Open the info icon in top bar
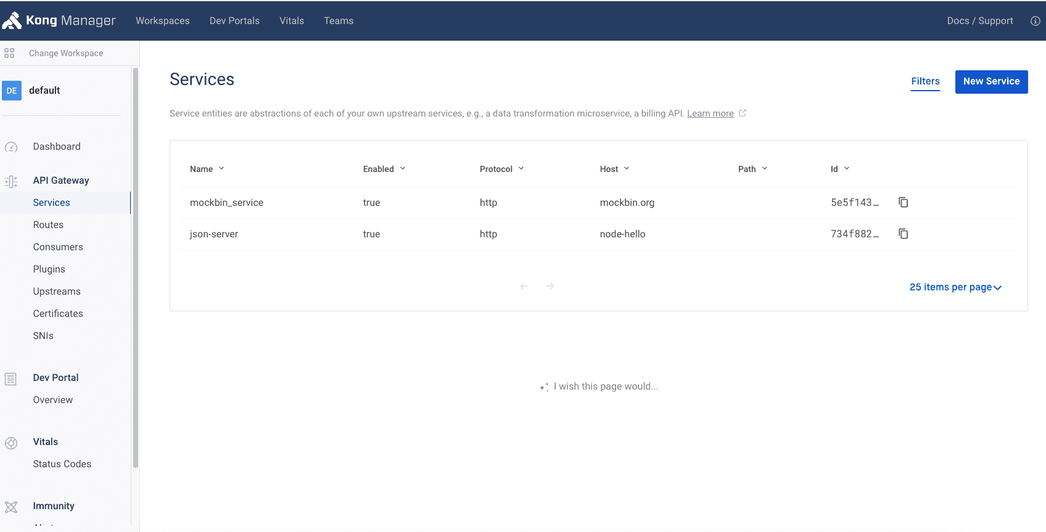This screenshot has height=532, width=1046. coord(1036,21)
